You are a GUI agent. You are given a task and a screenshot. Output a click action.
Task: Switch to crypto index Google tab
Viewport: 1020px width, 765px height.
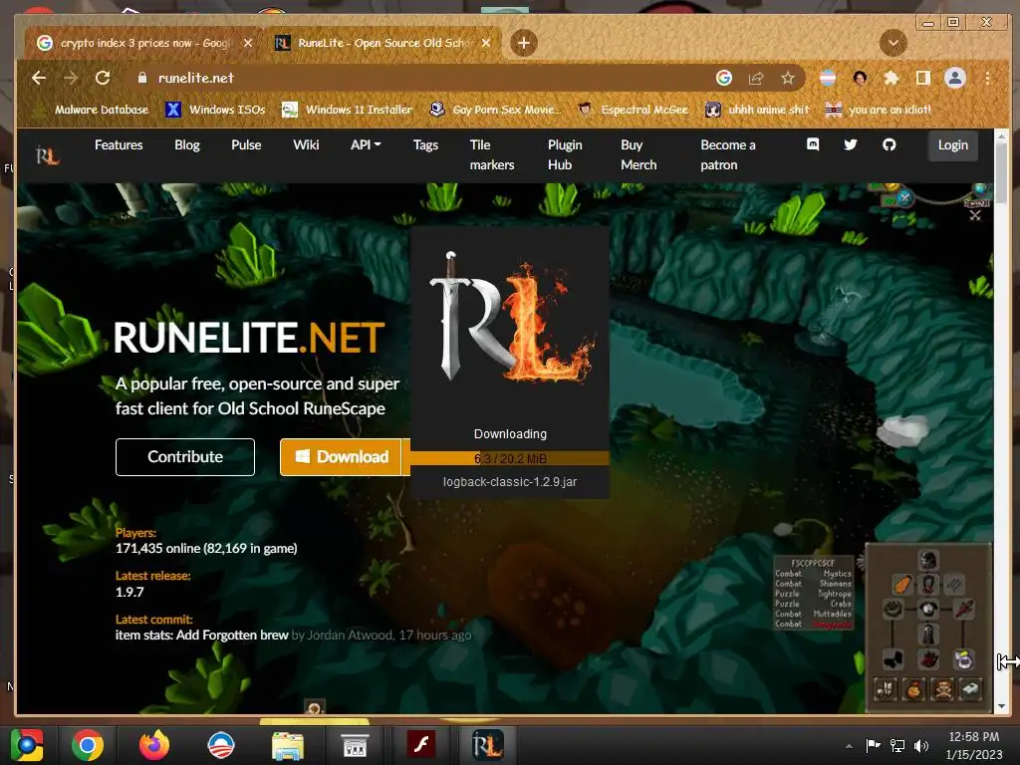click(143, 43)
